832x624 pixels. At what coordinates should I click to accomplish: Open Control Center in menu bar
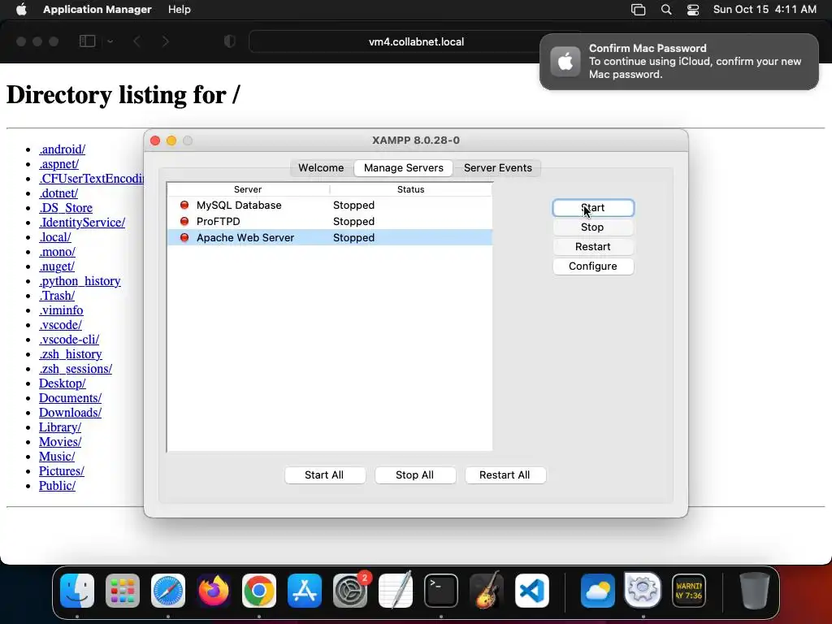[692, 10]
